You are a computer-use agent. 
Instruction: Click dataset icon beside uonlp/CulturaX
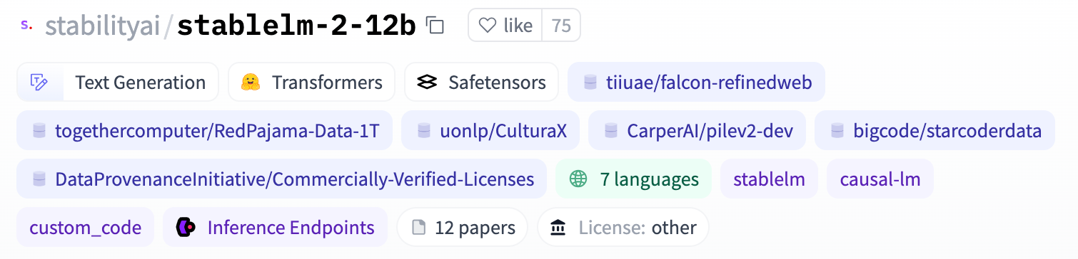point(425,131)
